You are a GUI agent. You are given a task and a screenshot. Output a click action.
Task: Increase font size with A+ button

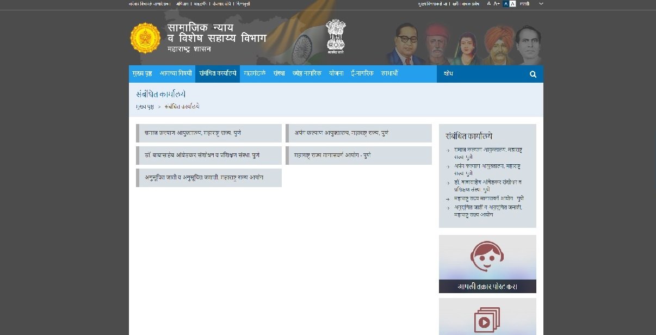(497, 3)
